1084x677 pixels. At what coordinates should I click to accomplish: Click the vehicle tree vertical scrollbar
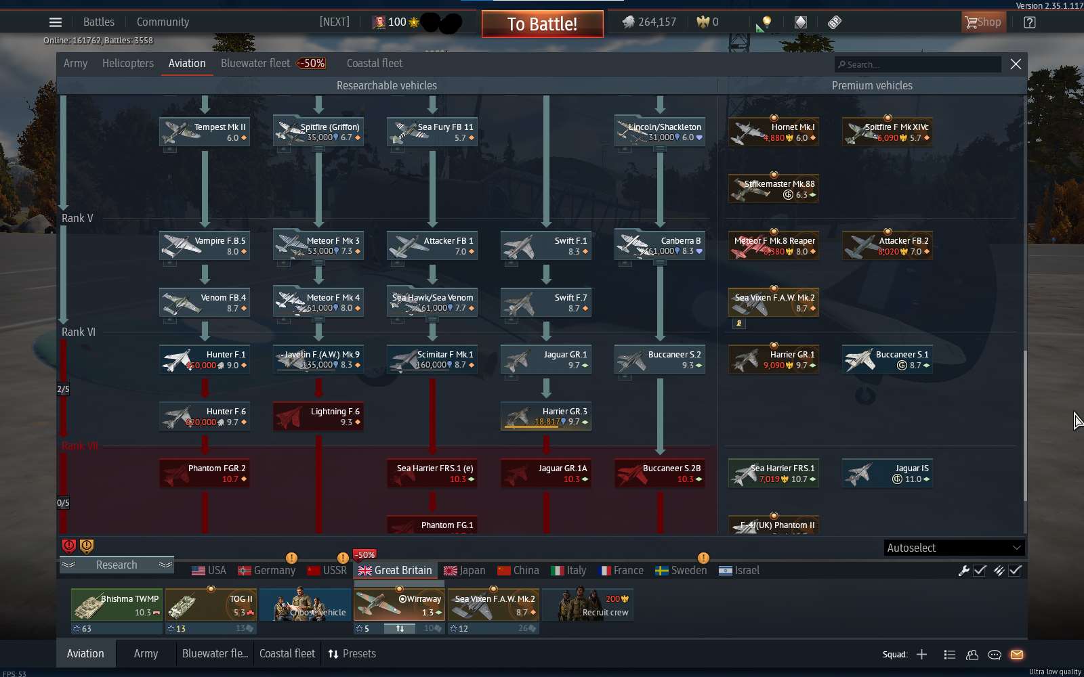click(1025, 425)
